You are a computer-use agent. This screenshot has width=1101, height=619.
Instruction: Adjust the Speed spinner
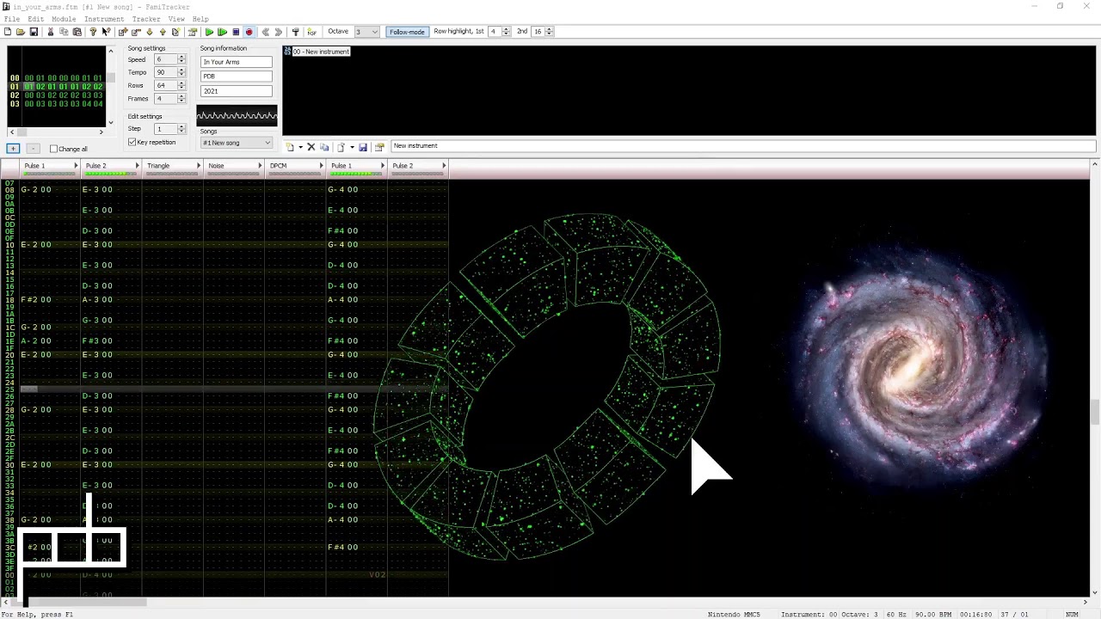[x=181, y=59]
